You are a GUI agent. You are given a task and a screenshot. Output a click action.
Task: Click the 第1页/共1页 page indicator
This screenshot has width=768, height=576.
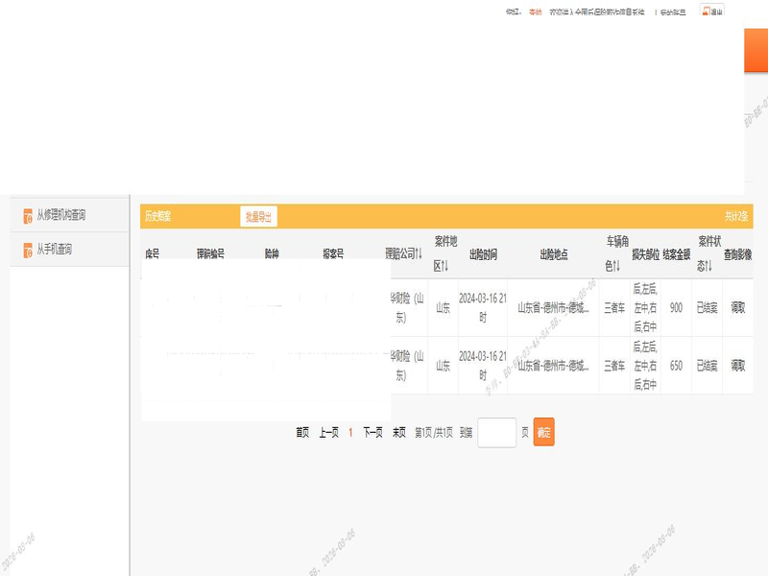pyautogui.click(x=434, y=433)
